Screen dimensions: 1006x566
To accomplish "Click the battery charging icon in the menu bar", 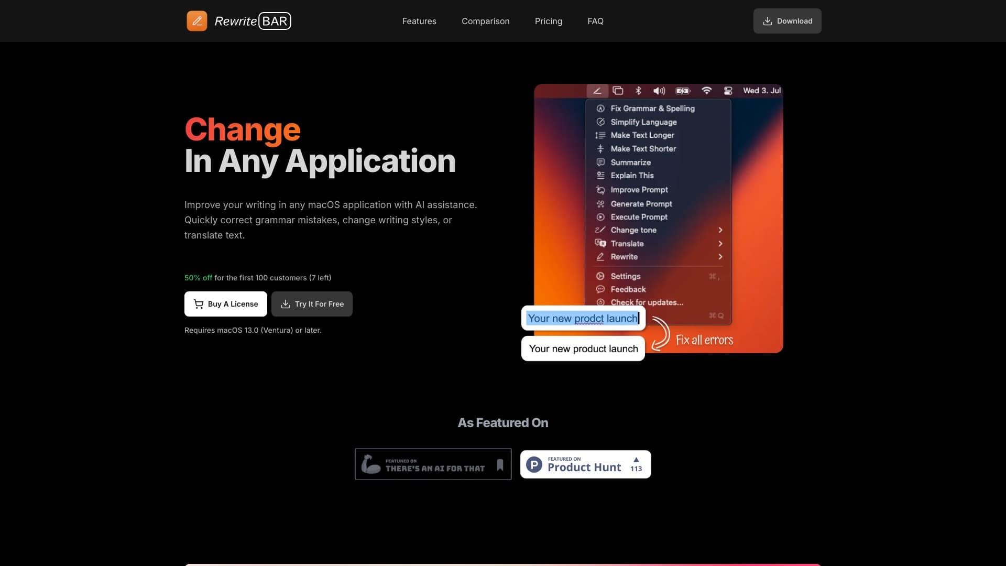I will click(x=682, y=91).
